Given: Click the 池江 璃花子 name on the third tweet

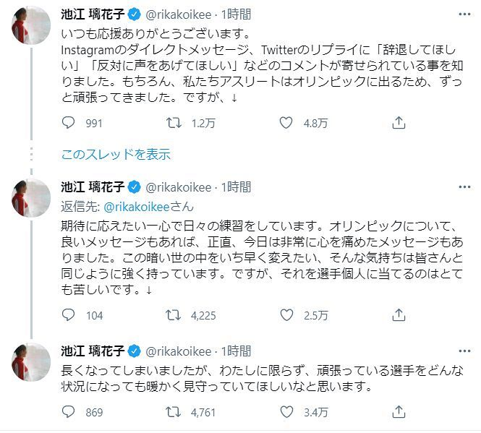Looking at the screenshot, I should pos(93,351).
